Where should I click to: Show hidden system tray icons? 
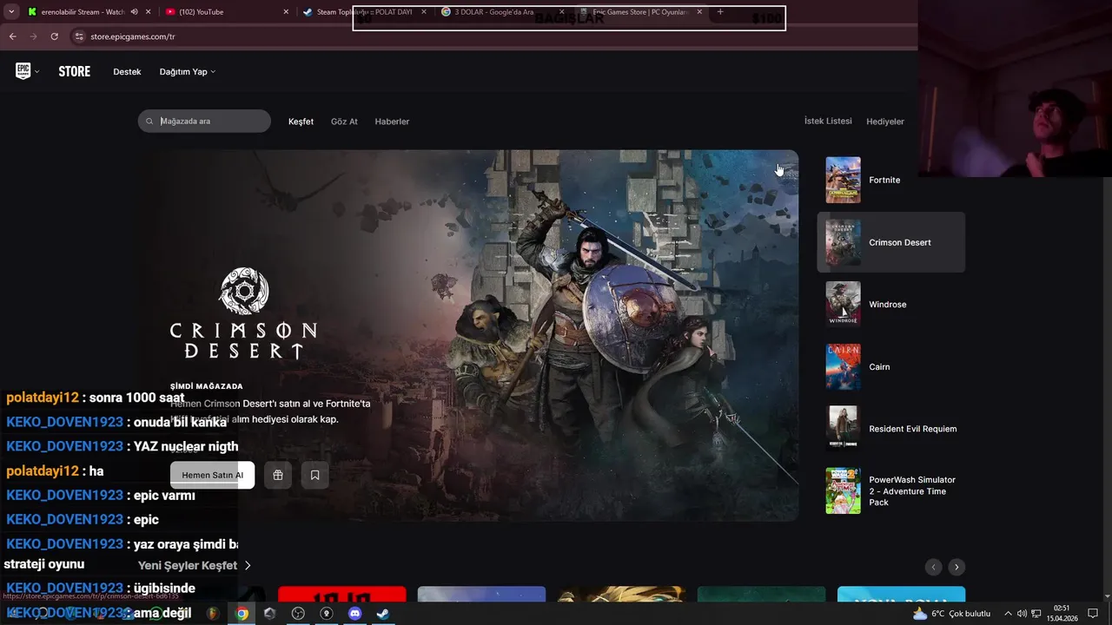pos(1008,614)
